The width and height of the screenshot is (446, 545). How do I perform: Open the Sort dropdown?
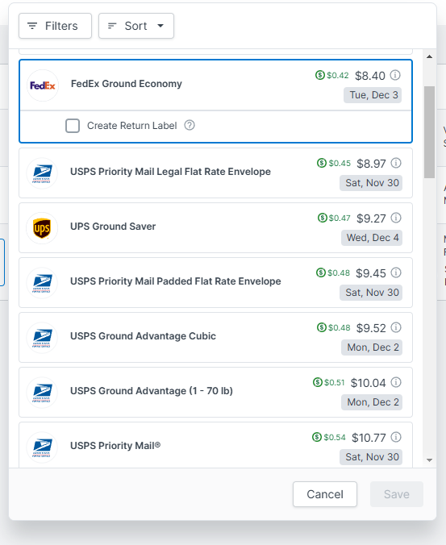(136, 26)
